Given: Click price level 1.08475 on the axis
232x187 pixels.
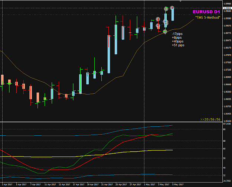Looking at the screenshot, I should point(228,40).
